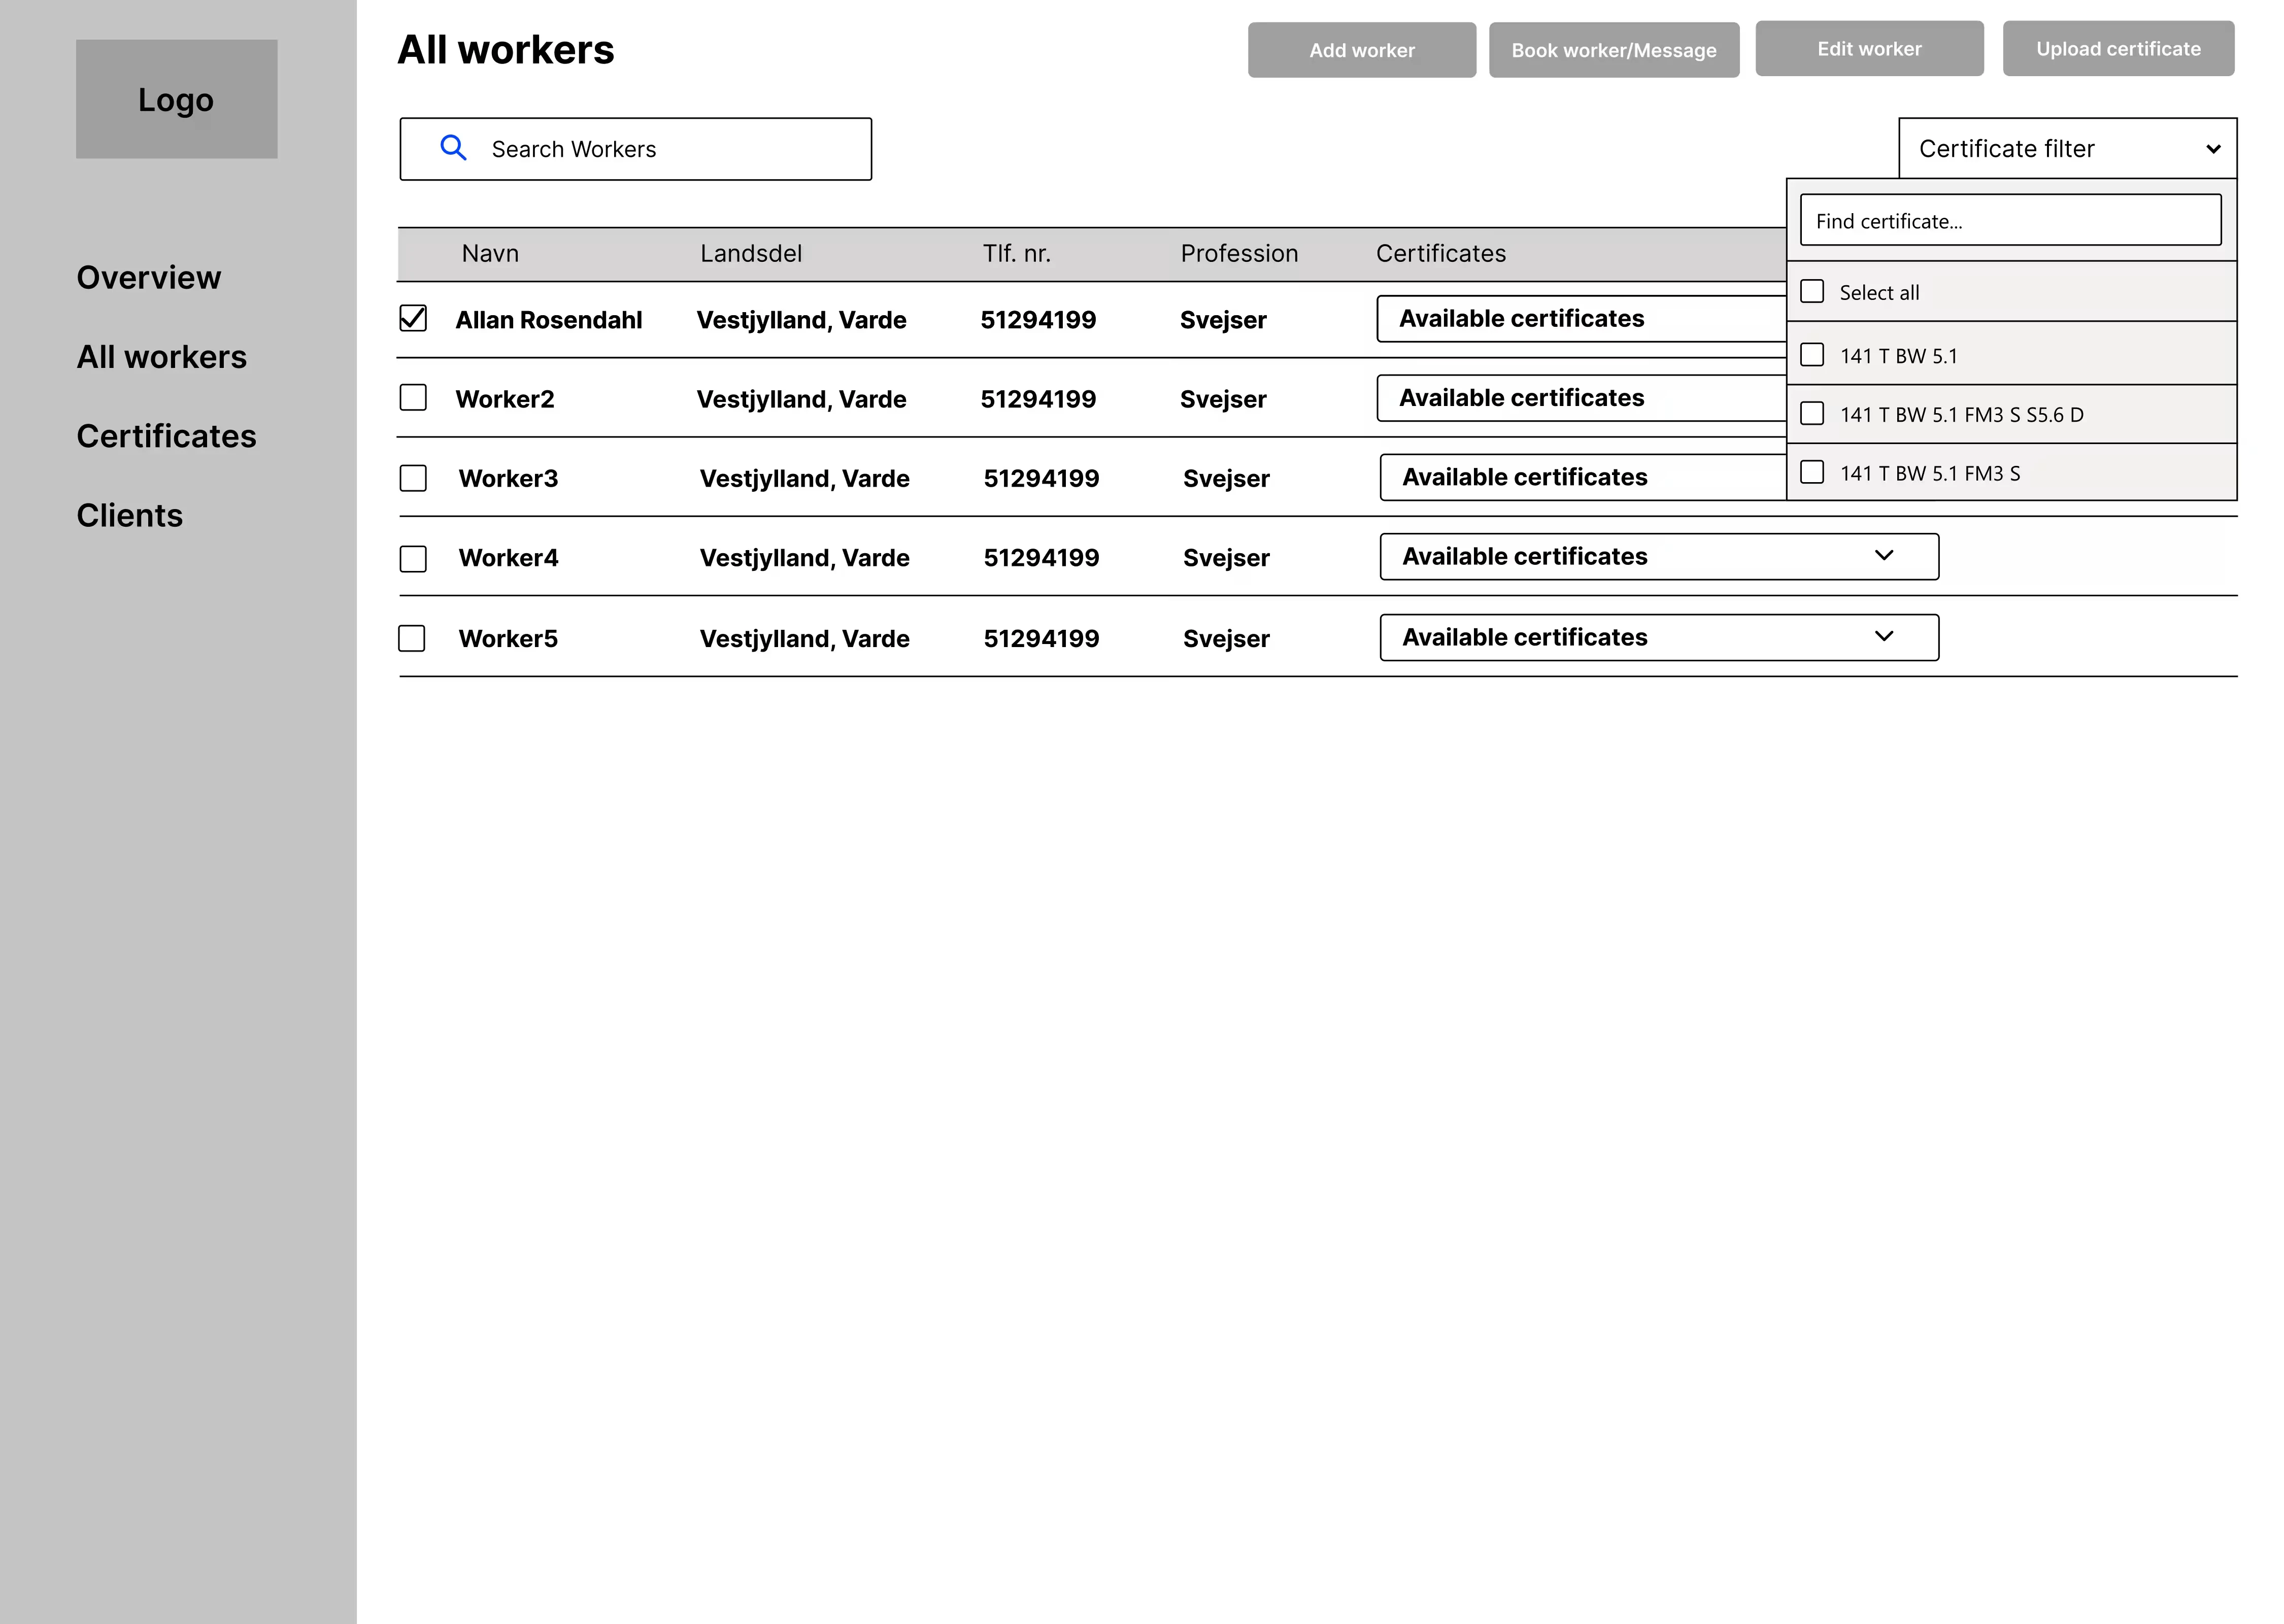Click the chevron on Worker5's certificates
Image resolution: width=2284 pixels, height=1624 pixels.
coord(1883,637)
